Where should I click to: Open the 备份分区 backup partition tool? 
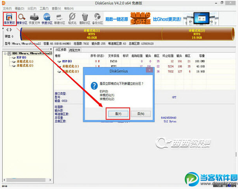(97, 19)
